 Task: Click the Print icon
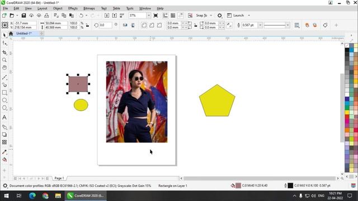click(x=46, y=16)
